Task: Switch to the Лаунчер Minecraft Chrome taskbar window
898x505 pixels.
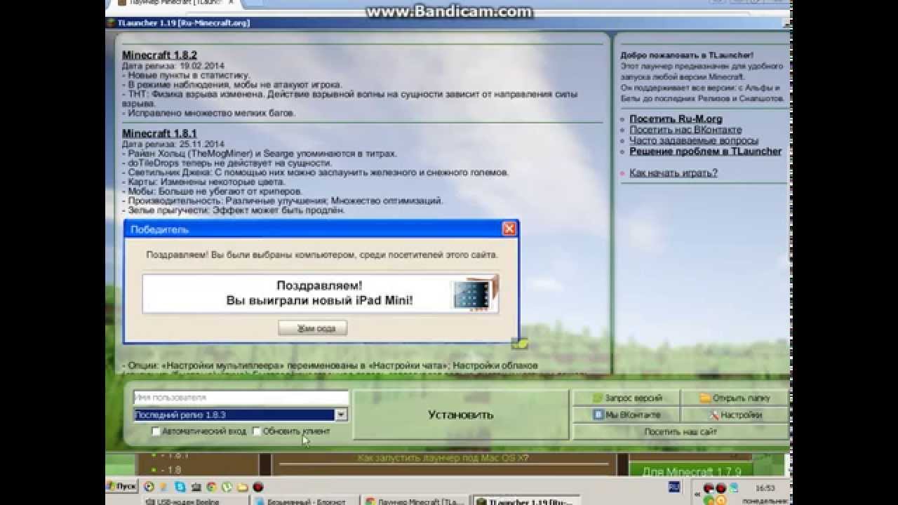Action: pyautogui.click(x=415, y=501)
